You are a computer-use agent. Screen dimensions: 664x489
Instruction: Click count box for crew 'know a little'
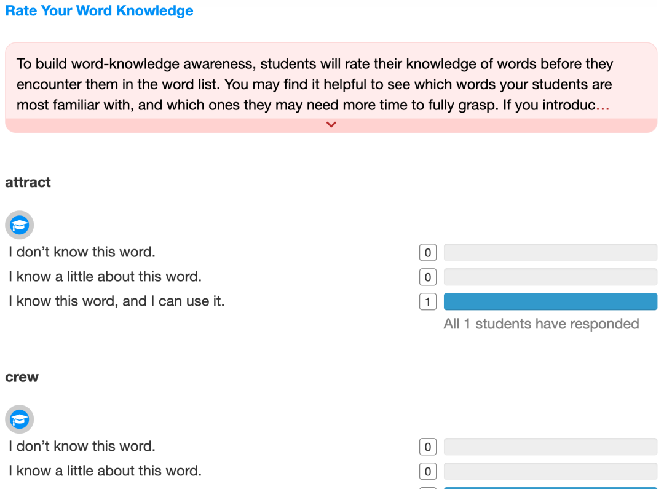428,471
